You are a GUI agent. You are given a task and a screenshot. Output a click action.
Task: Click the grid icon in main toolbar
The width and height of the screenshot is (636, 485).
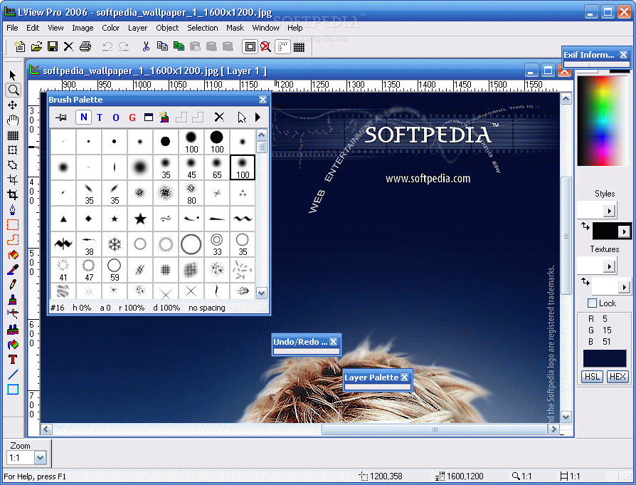tap(299, 47)
